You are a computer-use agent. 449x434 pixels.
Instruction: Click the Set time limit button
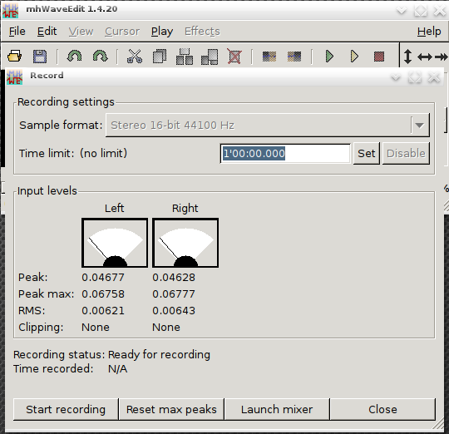366,154
